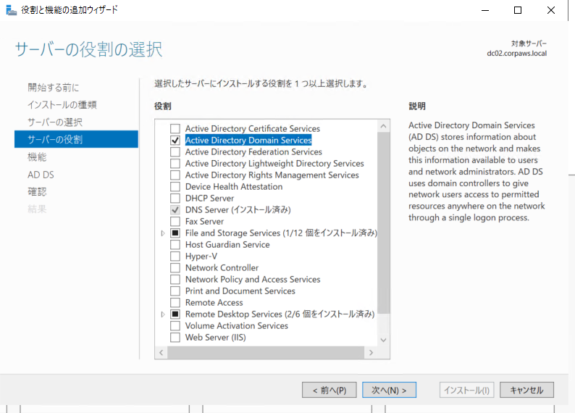Check Volume Activation Services checkbox
This screenshot has height=413, width=575.
tap(175, 326)
